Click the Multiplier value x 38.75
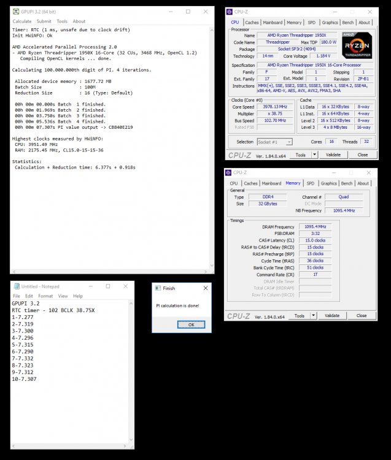 point(275,113)
